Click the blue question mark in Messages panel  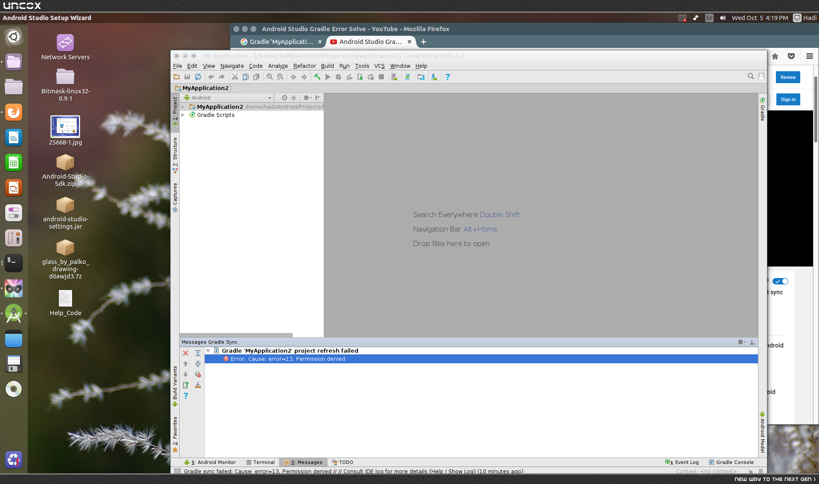(x=186, y=396)
